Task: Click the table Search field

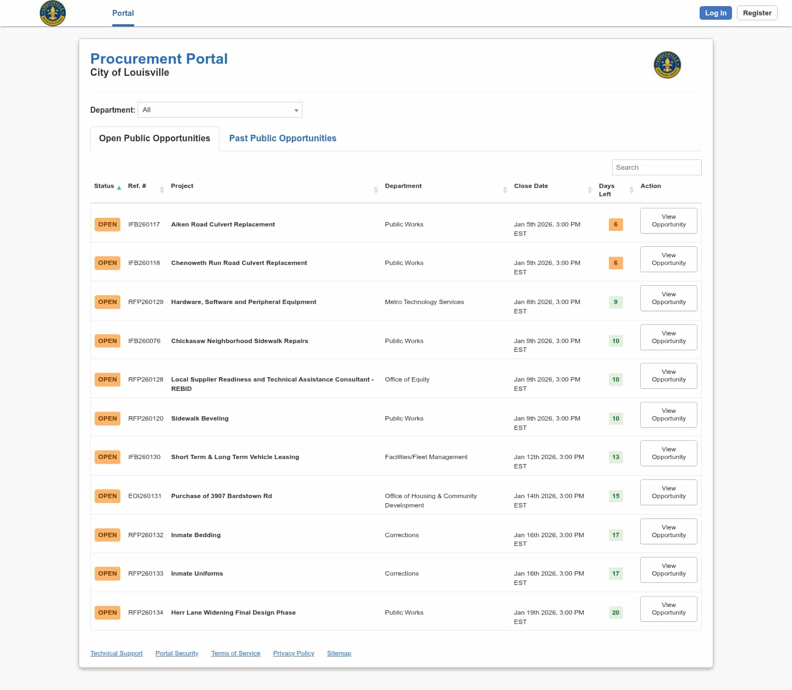Action: (x=656, y=168)
